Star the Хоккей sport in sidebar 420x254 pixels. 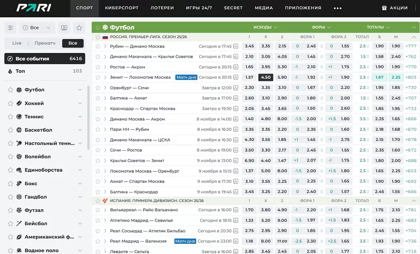[x=10, y=103]
